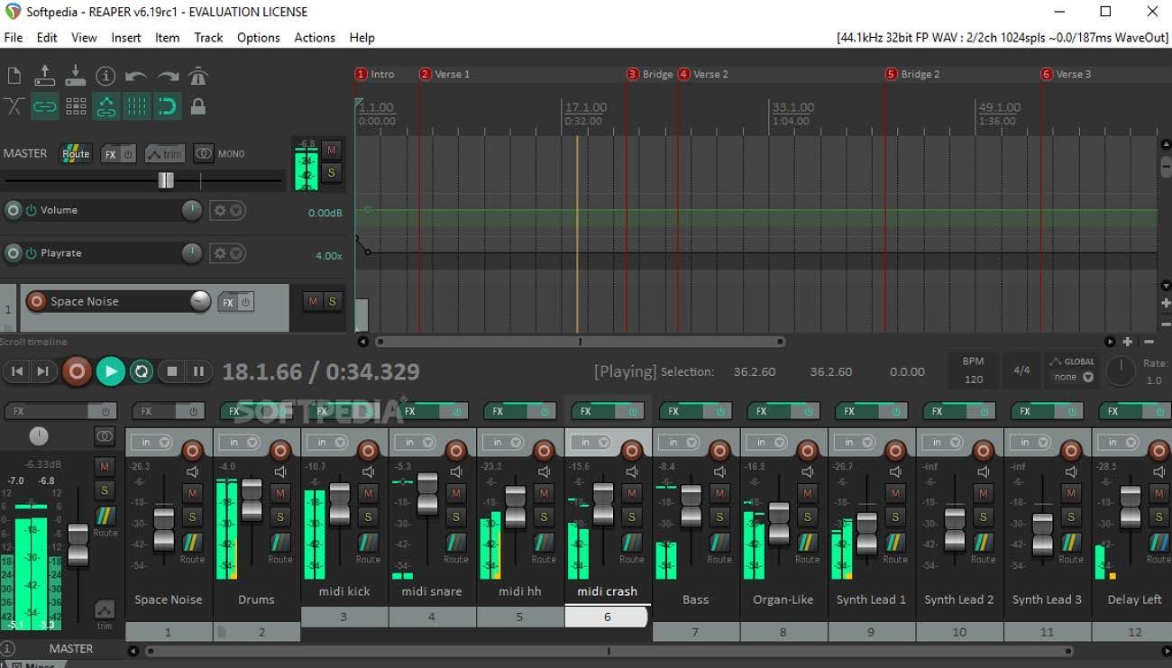Toggle envelope points move with items icon
Viewport: 1172px width, 668px height.
(x=106, y=106)
